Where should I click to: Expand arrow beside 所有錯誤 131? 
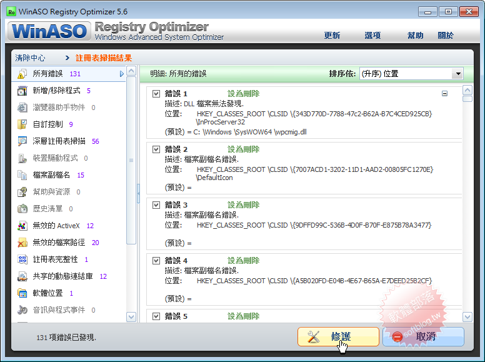(121, 74)
